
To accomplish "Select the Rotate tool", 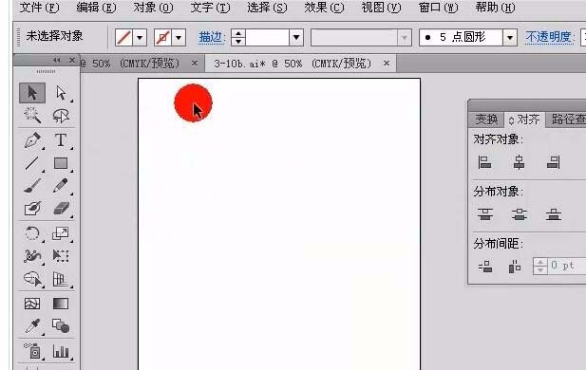I will 32,233.
